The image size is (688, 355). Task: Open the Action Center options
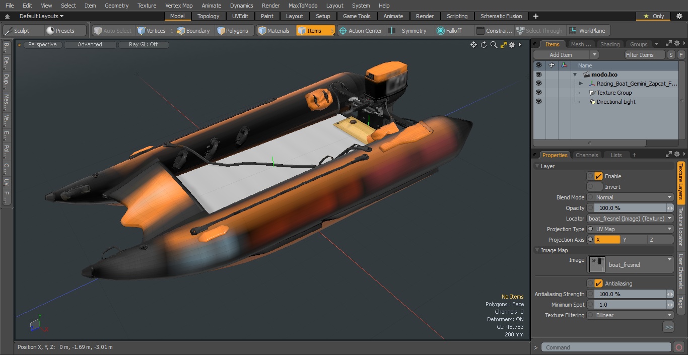(361, 31)
